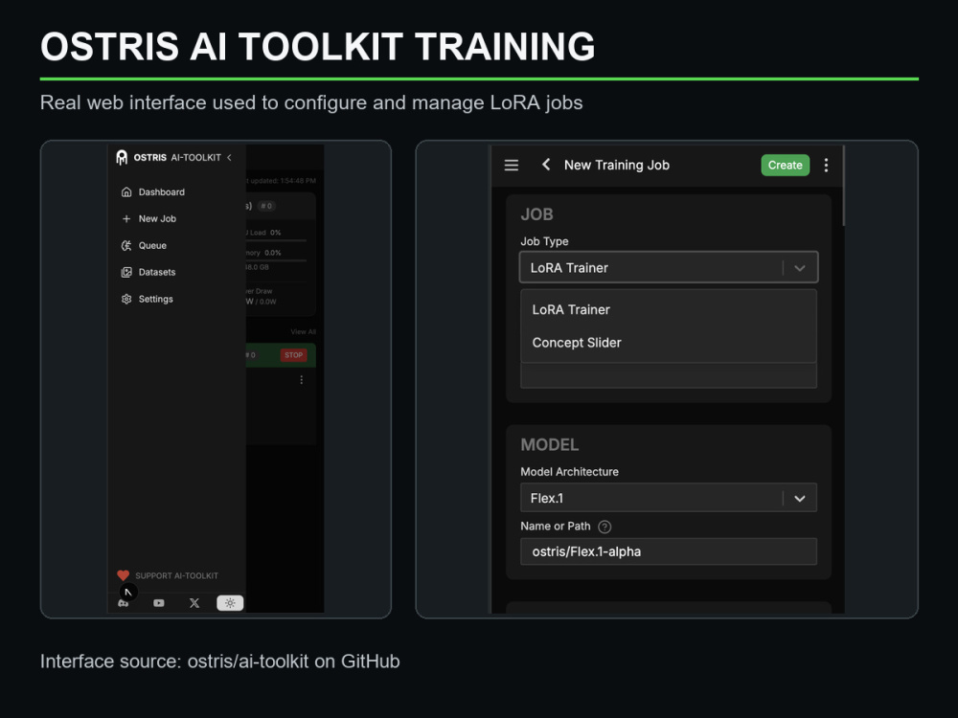Click View All in the dimmed dashboard
Screen dimensions: 958x718
click(303, 332)
